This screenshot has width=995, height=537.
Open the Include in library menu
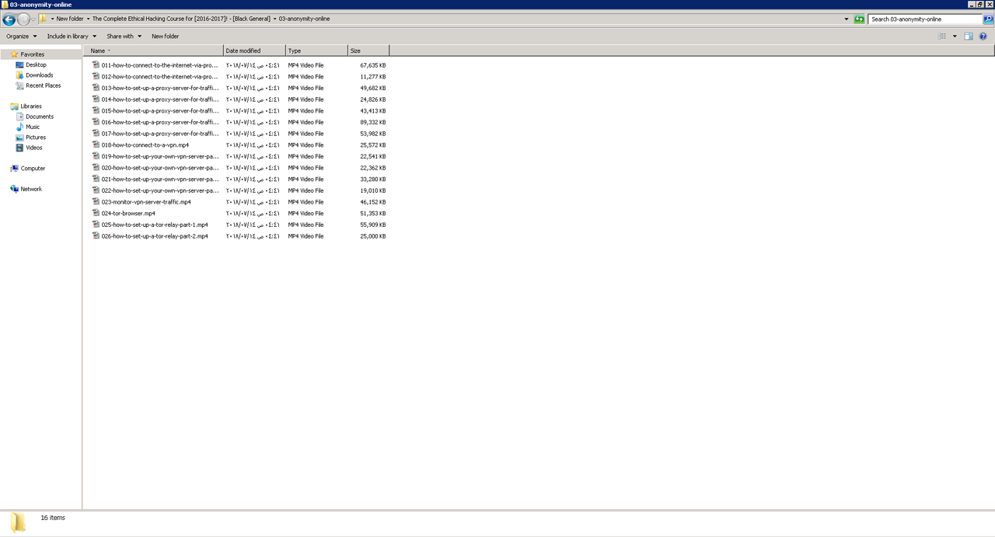click(x=72, y=37)
